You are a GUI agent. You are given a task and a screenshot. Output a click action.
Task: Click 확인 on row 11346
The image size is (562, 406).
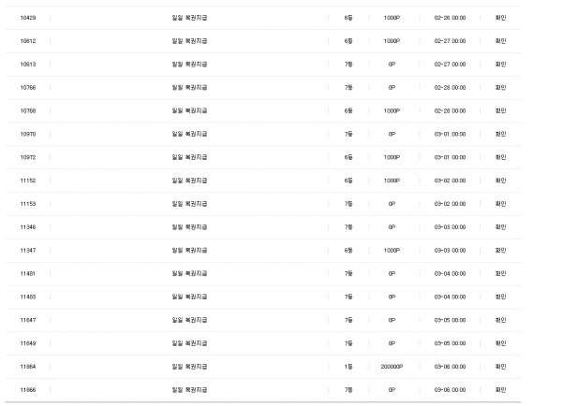[500, 227]
